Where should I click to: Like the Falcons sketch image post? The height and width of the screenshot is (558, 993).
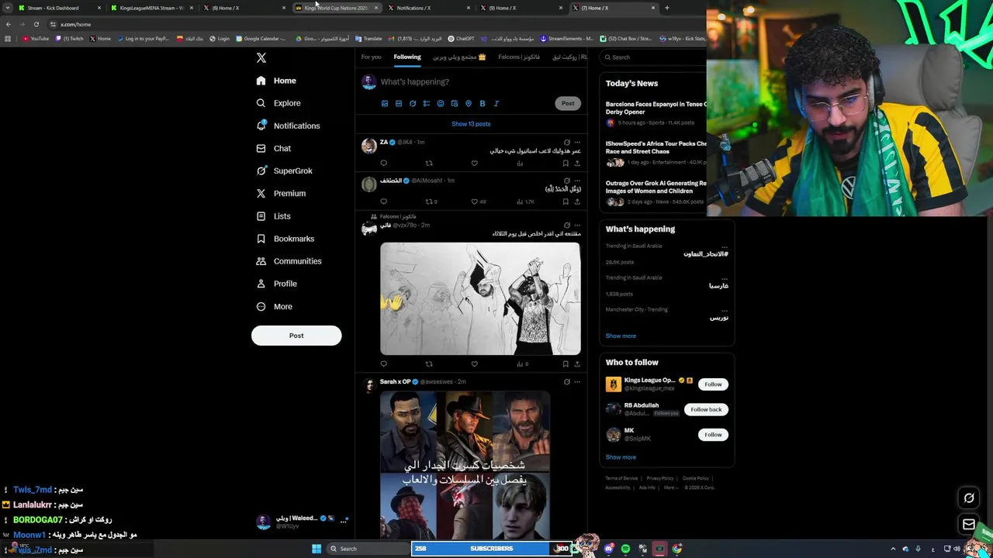coord(475,363)
